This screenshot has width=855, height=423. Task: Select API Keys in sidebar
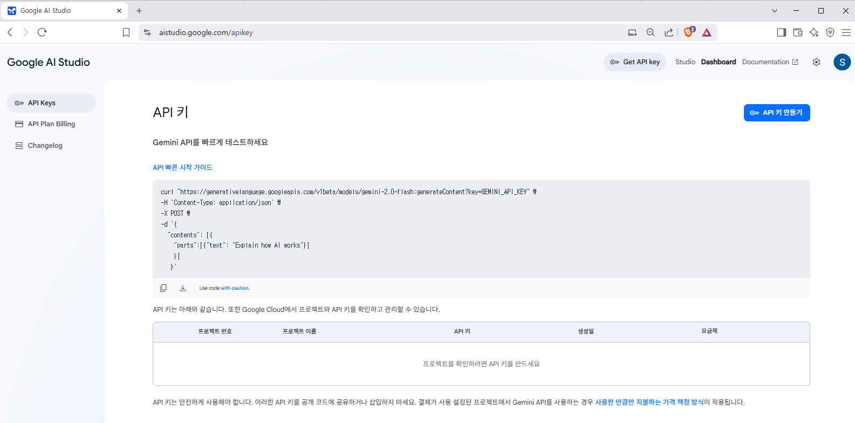[x=51, y=103]
